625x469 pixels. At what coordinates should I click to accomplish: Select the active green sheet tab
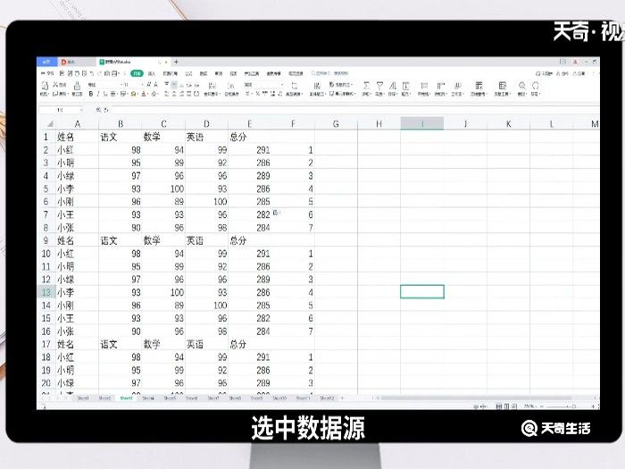126,398
